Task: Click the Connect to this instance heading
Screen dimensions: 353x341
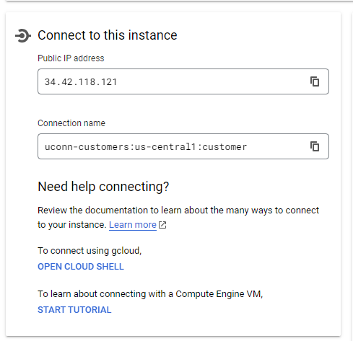Action: pyautogui.click(x=108, y=35)
